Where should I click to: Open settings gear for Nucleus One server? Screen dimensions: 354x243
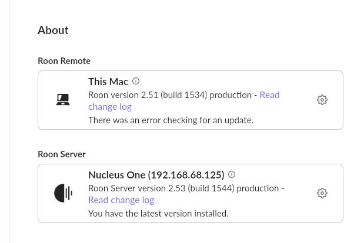click(322, 193)
